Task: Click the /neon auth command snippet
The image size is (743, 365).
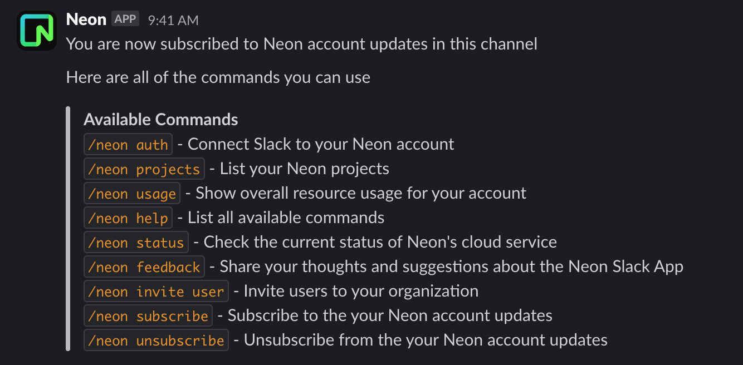Action: [x=128, y=145]
